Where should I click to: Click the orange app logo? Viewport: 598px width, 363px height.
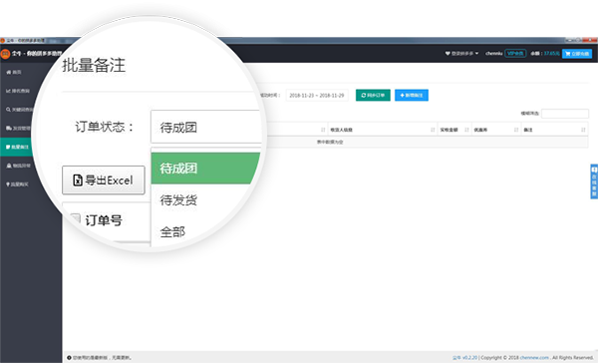[x=5, y=54]
